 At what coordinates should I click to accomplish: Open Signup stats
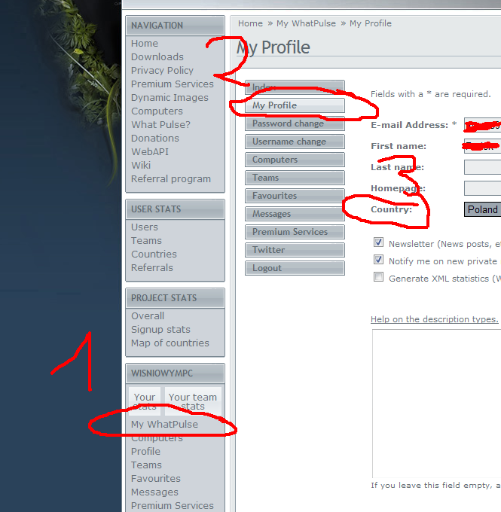click(x=160, y=330)
